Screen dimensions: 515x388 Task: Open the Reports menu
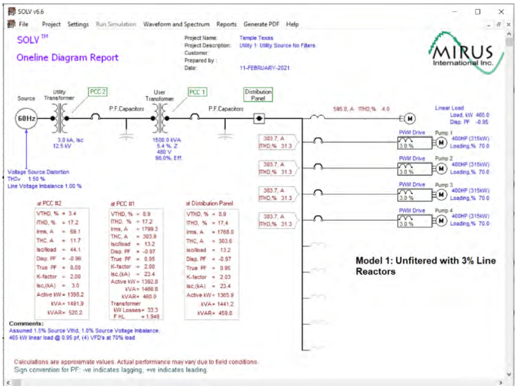pos(226,24)
